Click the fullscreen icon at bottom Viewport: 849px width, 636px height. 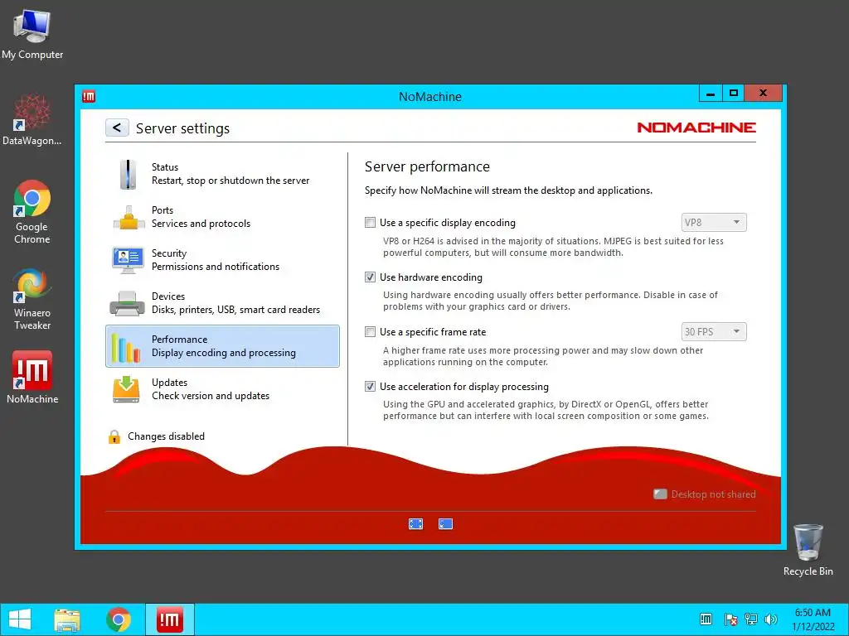(x=416, y=523)
